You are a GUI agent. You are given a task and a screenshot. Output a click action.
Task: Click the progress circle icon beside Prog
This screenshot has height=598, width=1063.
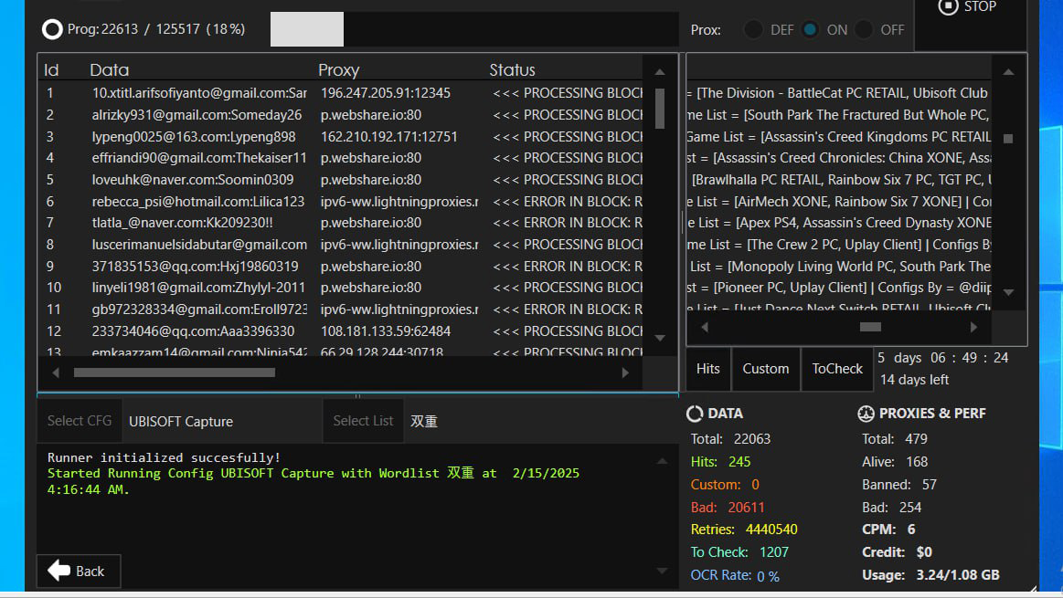point(52,29)
